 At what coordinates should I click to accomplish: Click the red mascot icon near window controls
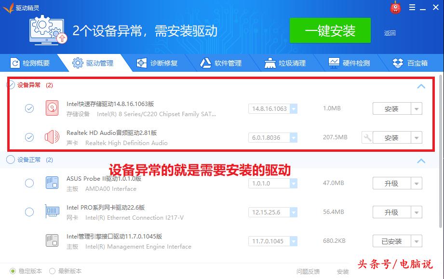[x=396, y=8]
